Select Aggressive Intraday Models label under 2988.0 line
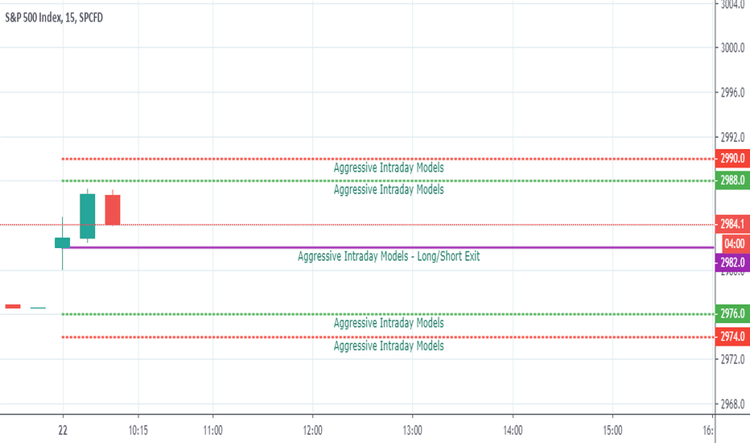 (x=389, y=189)
